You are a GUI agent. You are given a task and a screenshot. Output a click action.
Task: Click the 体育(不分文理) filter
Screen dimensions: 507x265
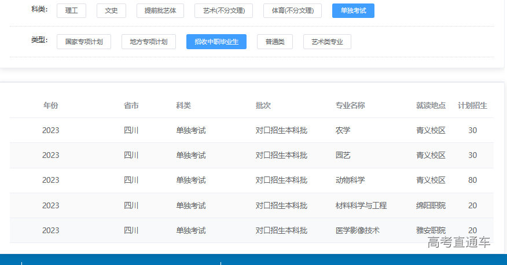click(292, 10)
